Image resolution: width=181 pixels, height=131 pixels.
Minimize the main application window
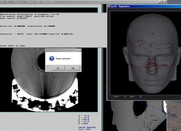[159, 2]
